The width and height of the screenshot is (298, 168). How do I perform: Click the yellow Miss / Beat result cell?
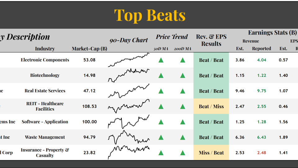tap(211, 153)
